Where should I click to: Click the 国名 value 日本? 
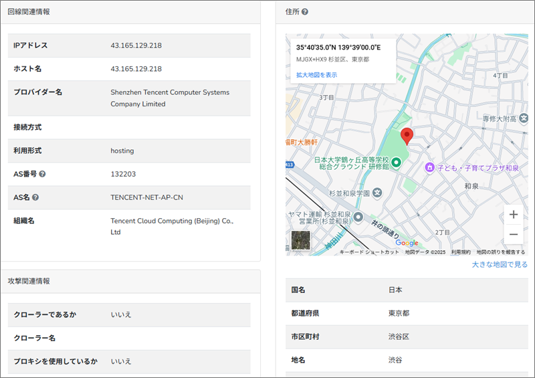pyautogui.click(x=395, y=290)
